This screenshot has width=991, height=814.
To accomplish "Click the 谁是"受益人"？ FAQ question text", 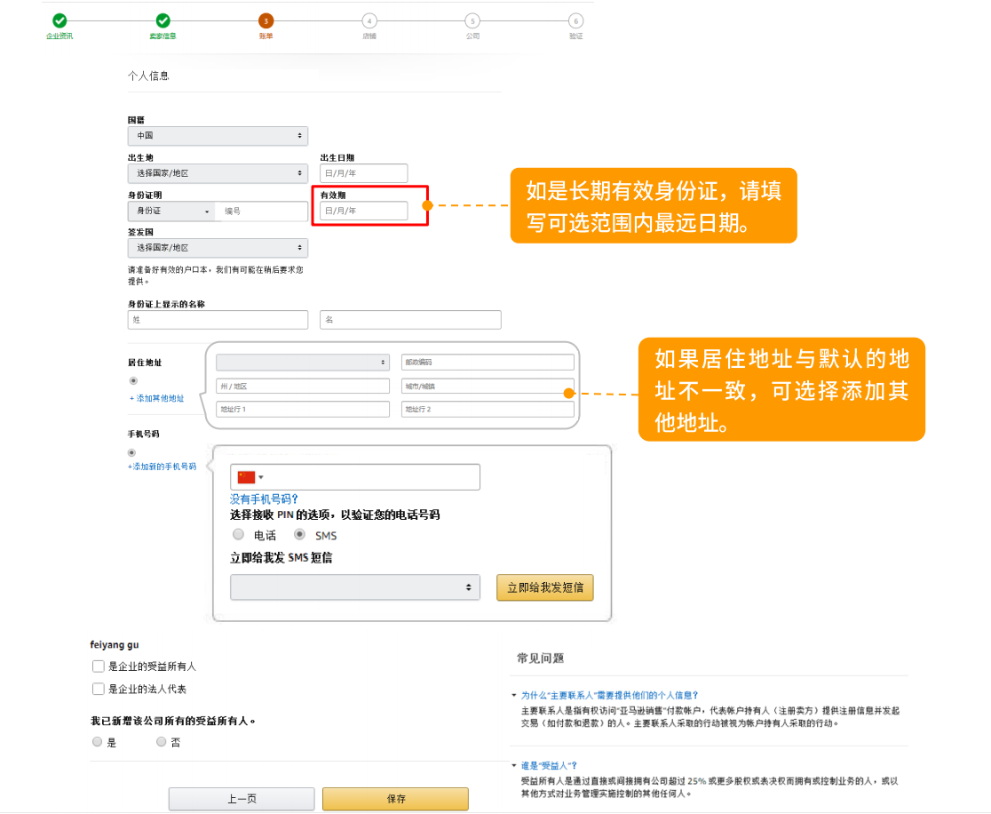I will coord(549,765).
